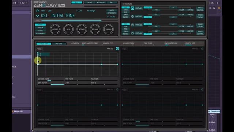Enable Mono mode
This screenshot has height=132, width=234.
pos(40,25)
